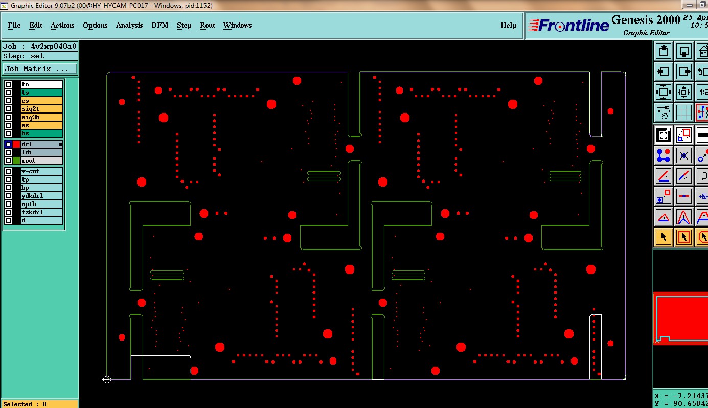Viewport: 708px width, 408px height.
Task: Click the ruler measurement icon
Action: (x=702, y=134)
